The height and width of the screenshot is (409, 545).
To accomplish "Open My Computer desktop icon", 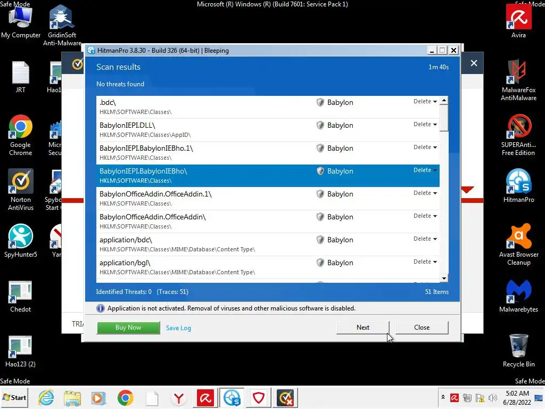I will pyautogui.click(x=21, y=21).
